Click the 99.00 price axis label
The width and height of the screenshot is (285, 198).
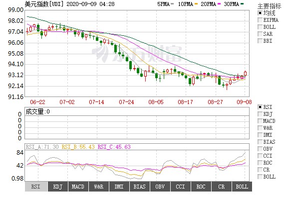16,10
